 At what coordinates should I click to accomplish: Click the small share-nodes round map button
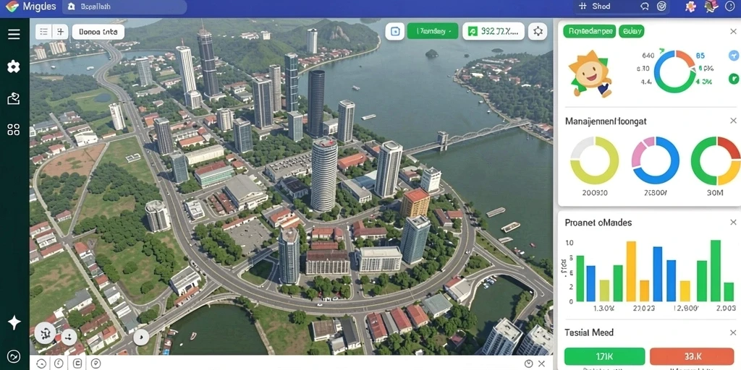[x=69, y=337]
